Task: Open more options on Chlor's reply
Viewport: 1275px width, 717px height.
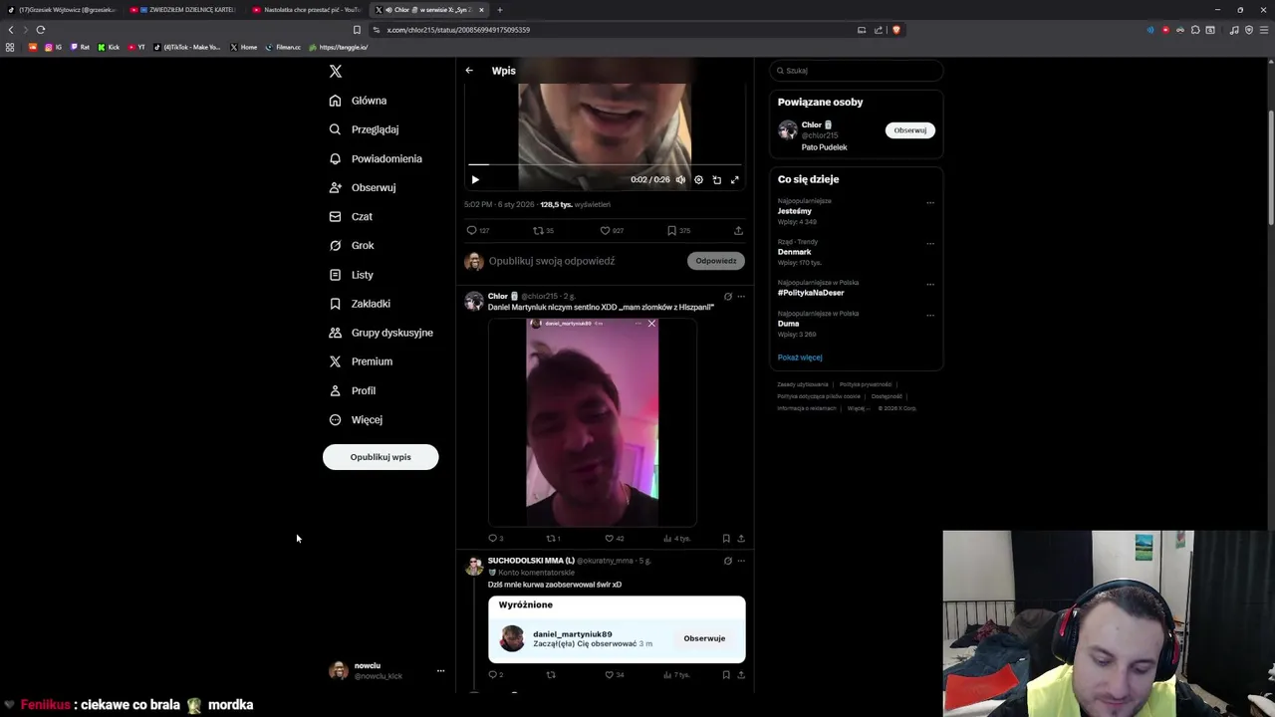Action: point(740,297)
